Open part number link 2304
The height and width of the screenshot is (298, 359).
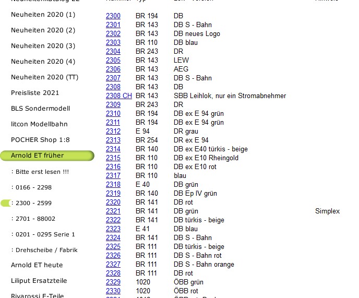[x=113, y=51]
